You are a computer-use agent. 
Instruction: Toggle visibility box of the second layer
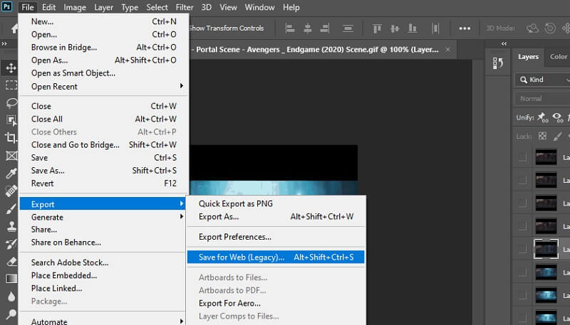(522, 180)
